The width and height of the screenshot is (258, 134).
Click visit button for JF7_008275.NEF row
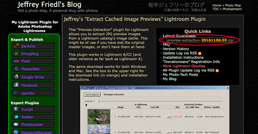click(x=169, y=117)
